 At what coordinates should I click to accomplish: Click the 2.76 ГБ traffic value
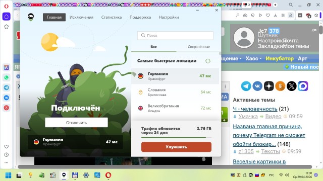(x=204, y=129)
